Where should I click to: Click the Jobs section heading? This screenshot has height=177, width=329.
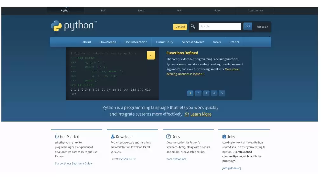(x=231, y=137)
